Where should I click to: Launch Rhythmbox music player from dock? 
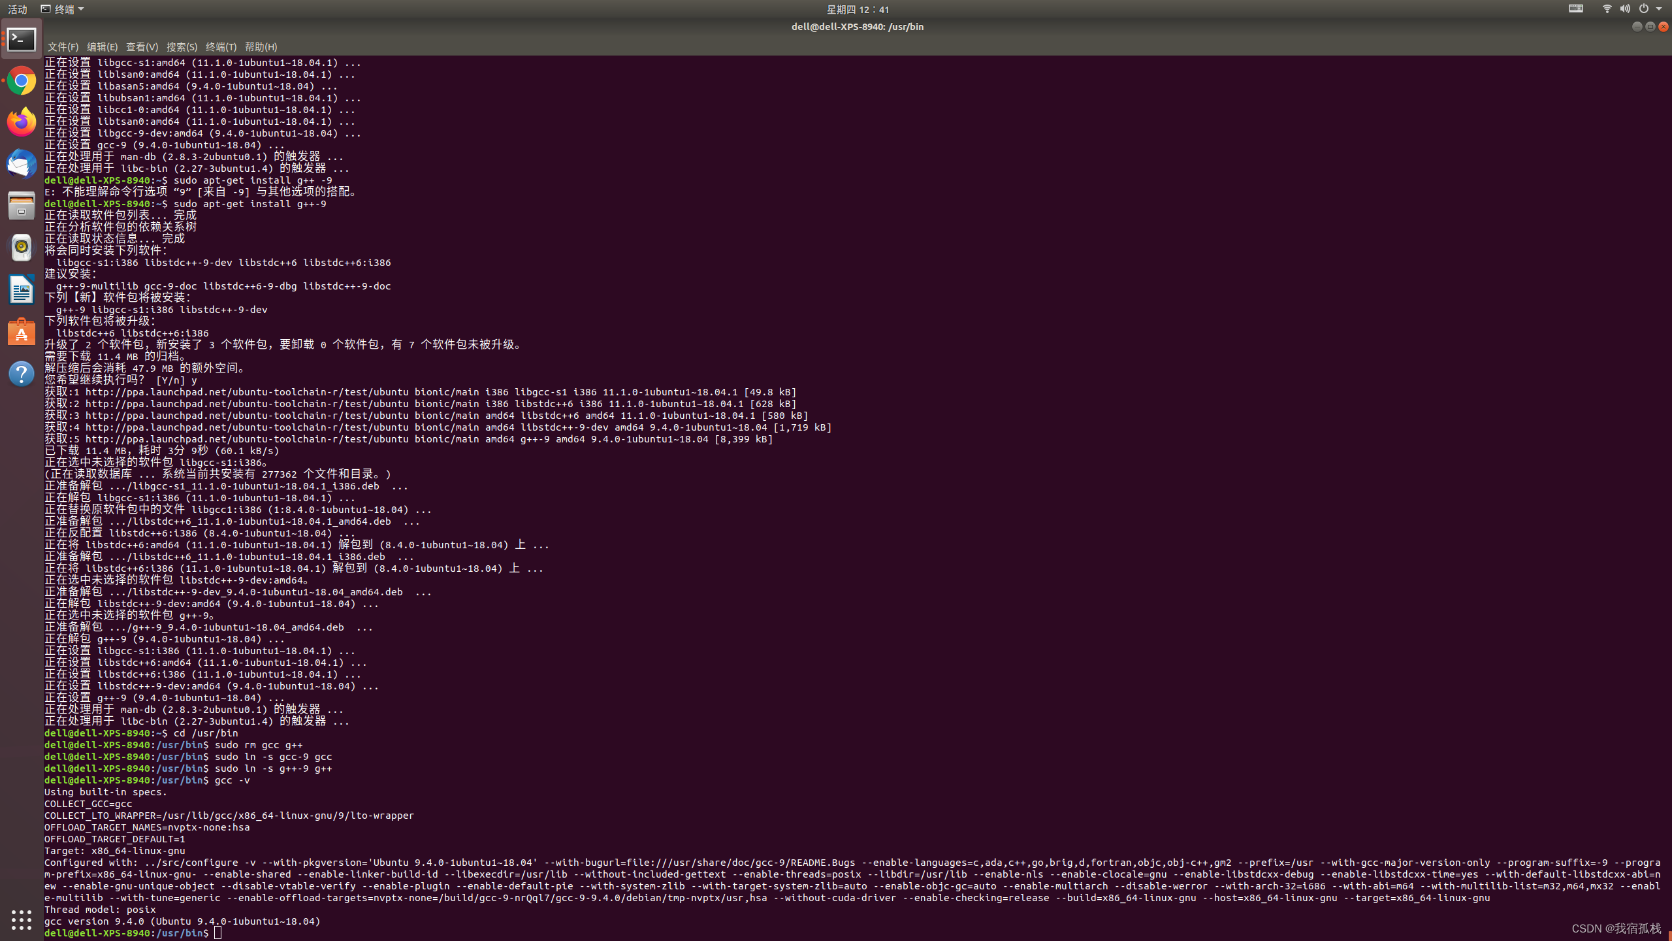[x=22, y=248]
